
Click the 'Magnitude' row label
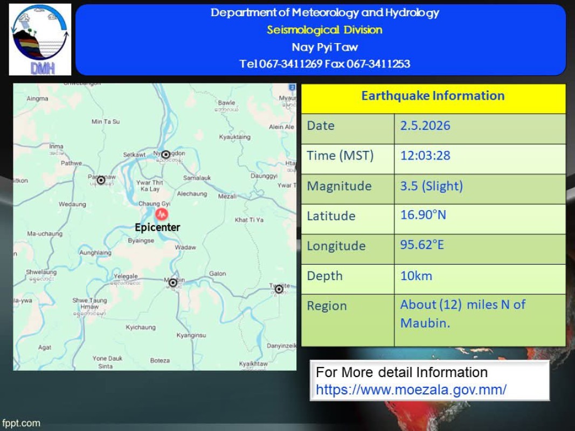click(x=339, y=186)
